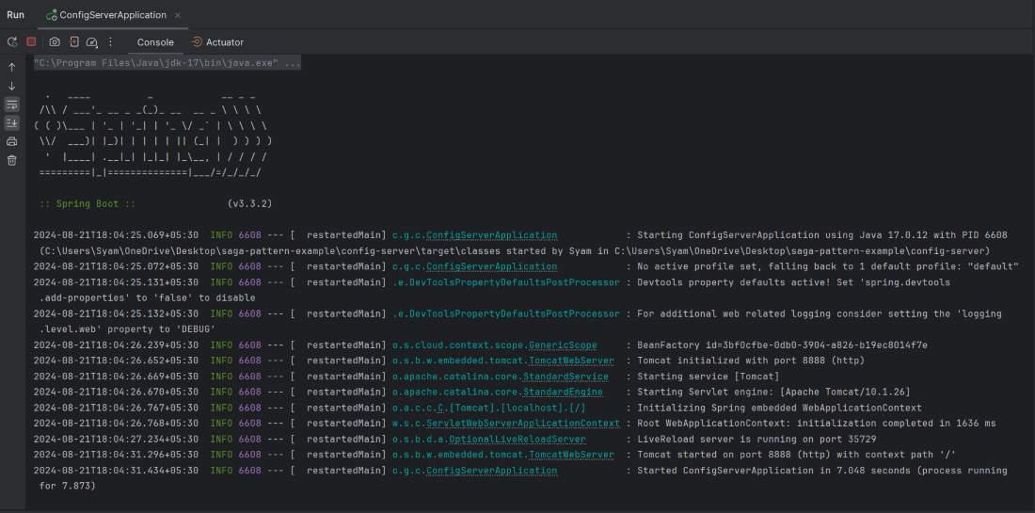Image resolution: width=1035 pixels, height=513 pixels.
Task: Click the config-server classes path line
Action: 515,251
